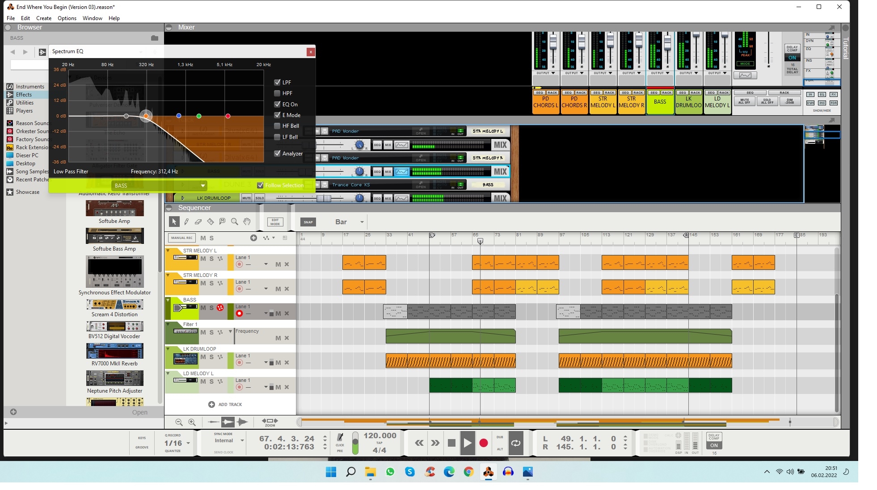Screen dimensions: 877x490
Task: Enable the HPF checkbox in Spectrum EQ
Action: [277, 93]
